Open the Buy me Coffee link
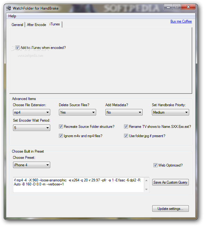The width and height of the screenshot is (204, 226). 181,21
